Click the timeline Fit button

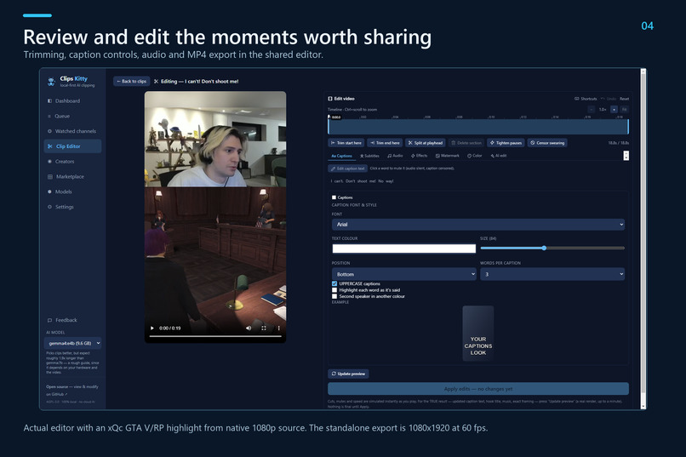pos(625,109)
